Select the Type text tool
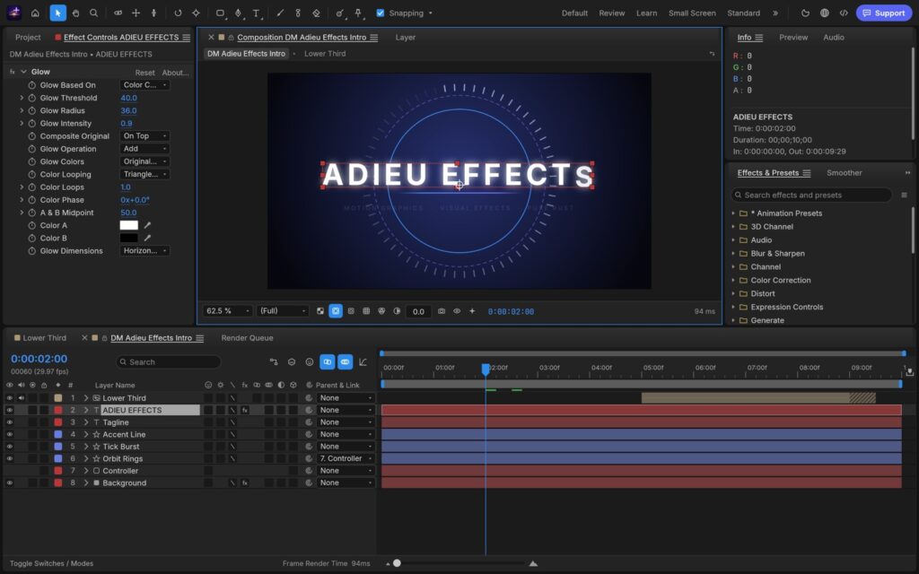Screen dimensions: 919x574 [x=256, y=13]
